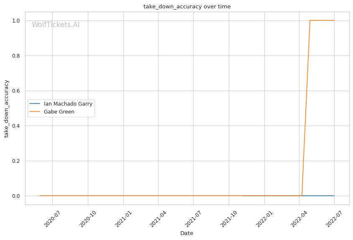
Task: Select 'Gabe Green' legend label
Action: point(59,112)
